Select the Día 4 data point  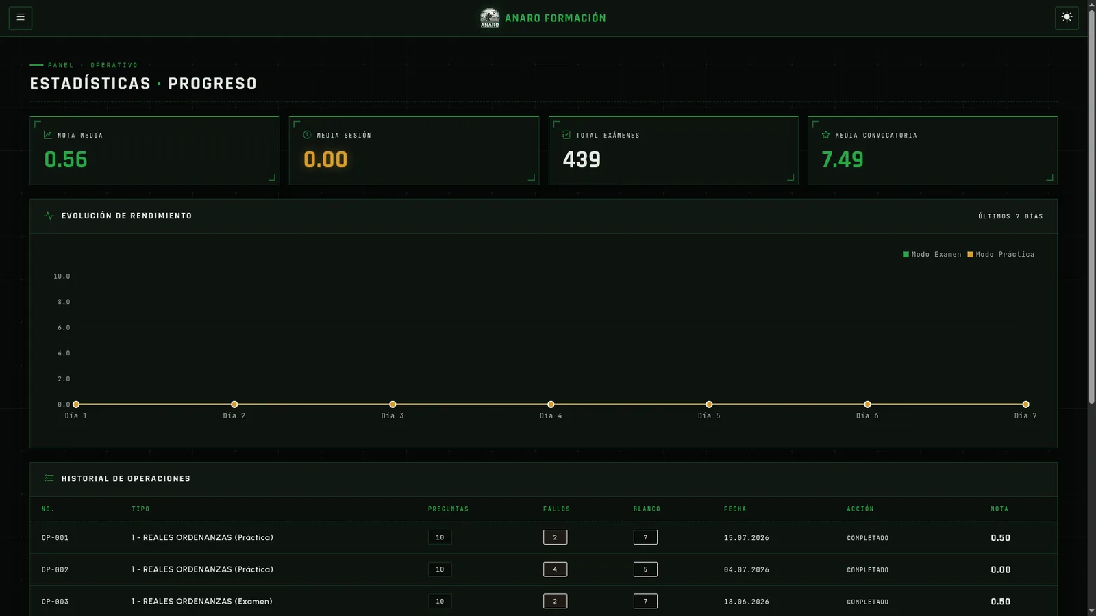[551, 405]
